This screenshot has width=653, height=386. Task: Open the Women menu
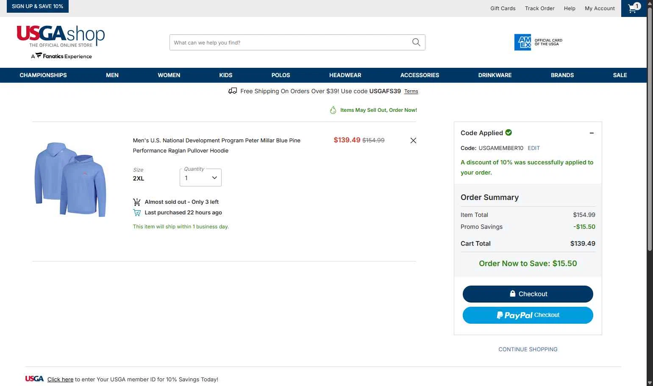tap(169, 75)
